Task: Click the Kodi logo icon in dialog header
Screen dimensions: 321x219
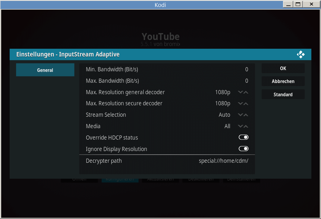Action: [301, 54]
